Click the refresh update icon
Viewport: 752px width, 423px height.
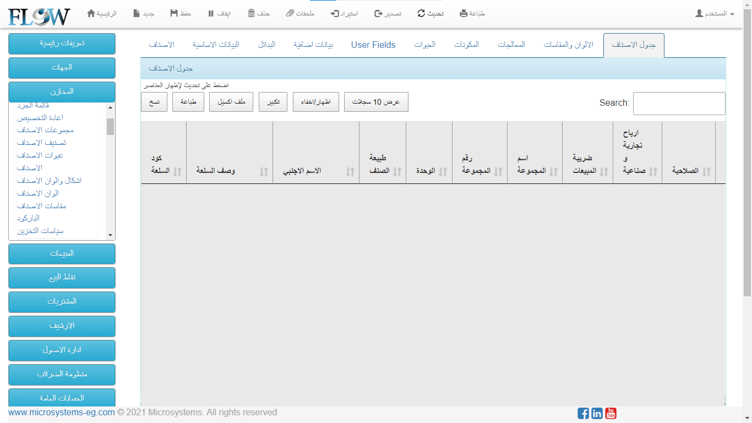(422, 13)
